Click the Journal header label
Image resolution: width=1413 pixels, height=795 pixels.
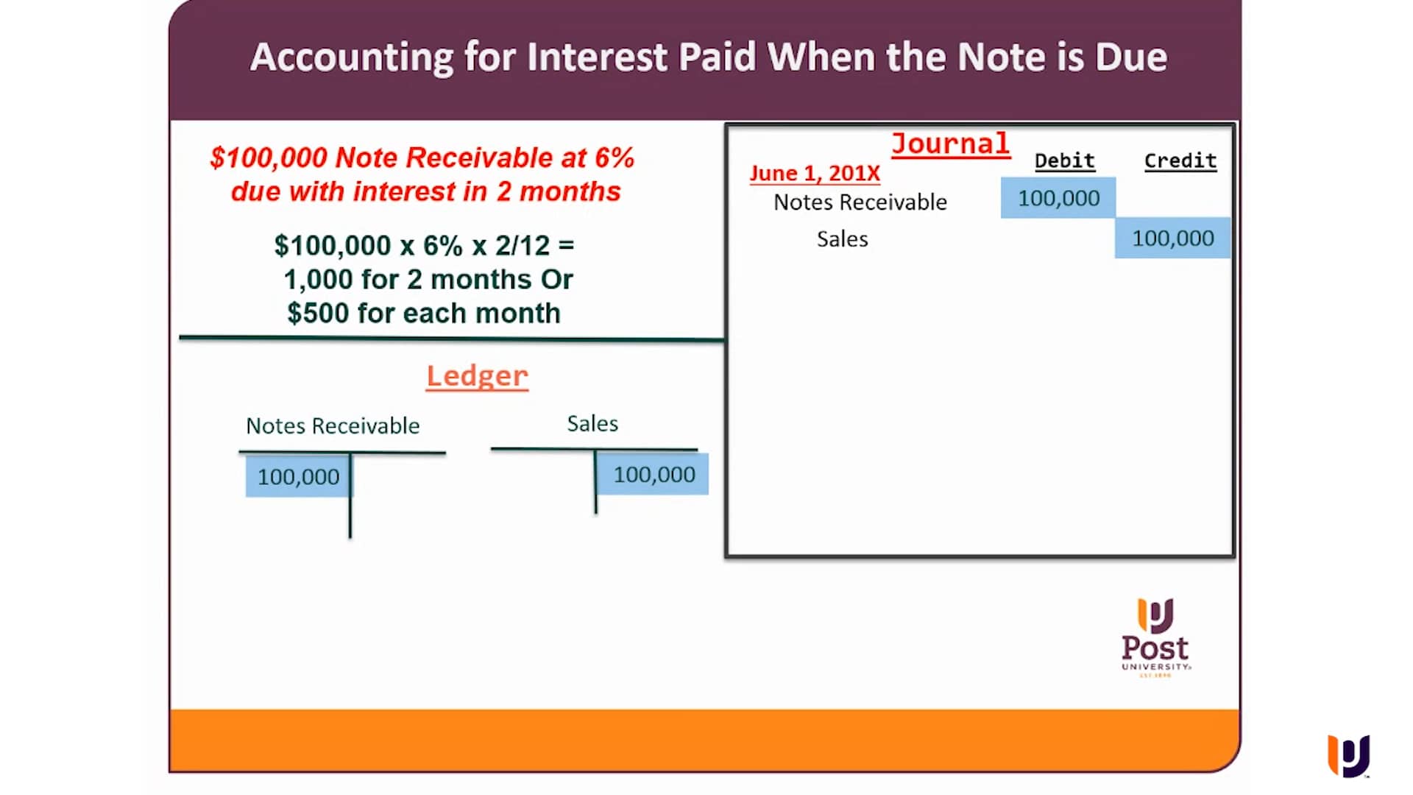pos(952,144)
